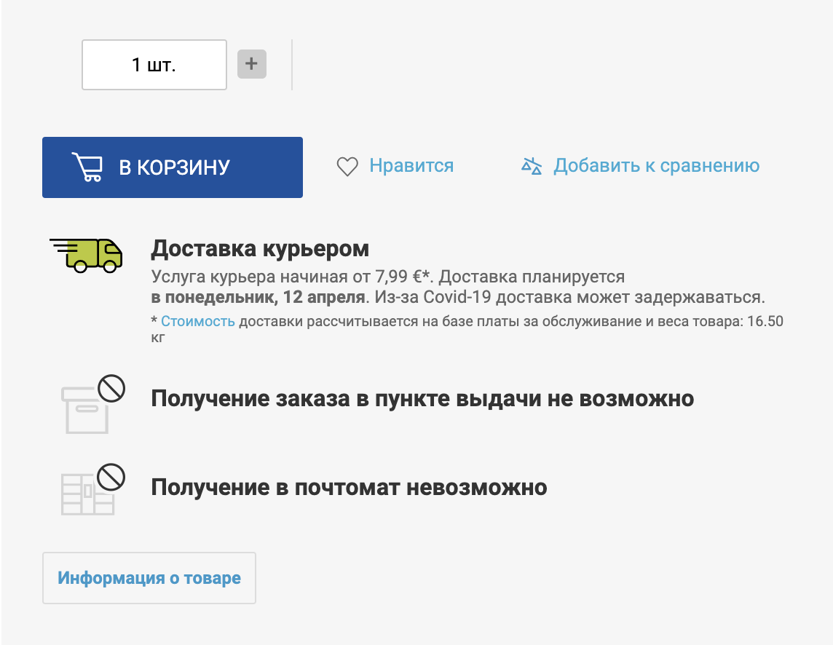
Task: Open the Информация о товаре tab
Action: pyautogui.click(x=149, y=578)
